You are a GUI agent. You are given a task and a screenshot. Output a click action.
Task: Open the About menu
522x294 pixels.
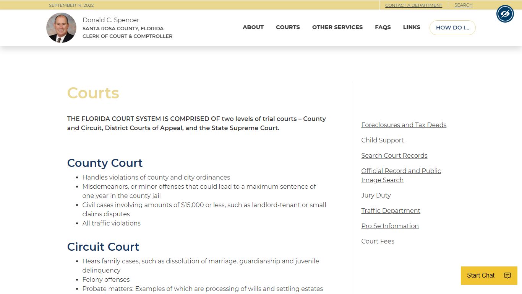[x=253, y=27]
